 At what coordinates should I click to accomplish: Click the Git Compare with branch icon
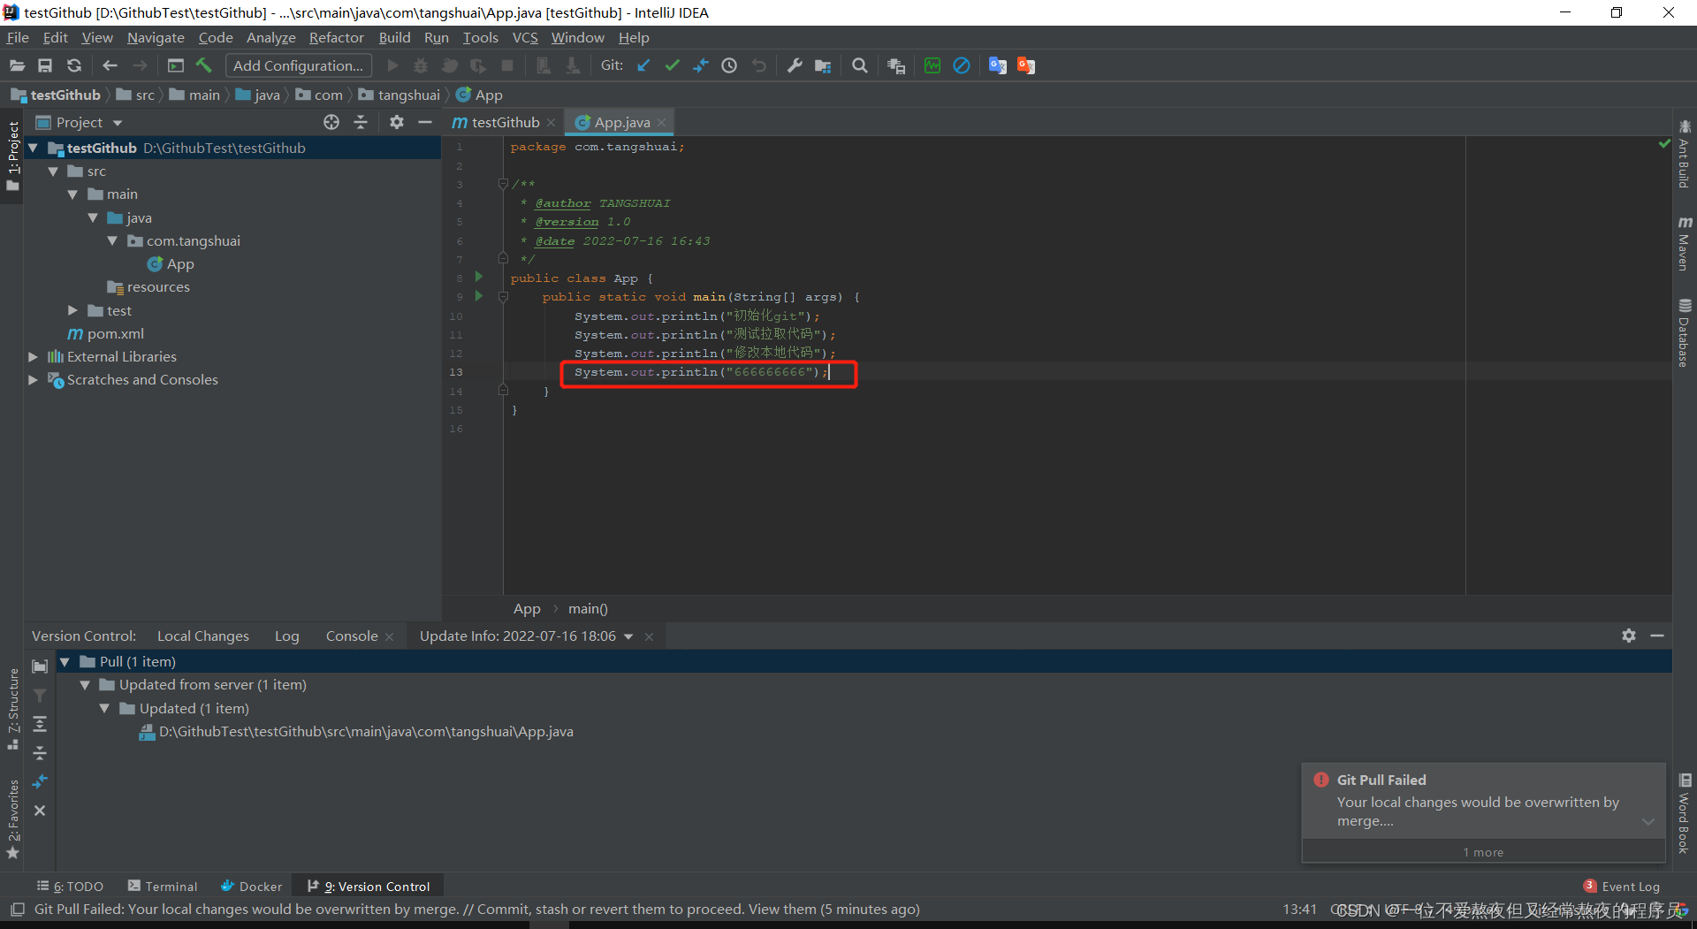coord(701,65)
